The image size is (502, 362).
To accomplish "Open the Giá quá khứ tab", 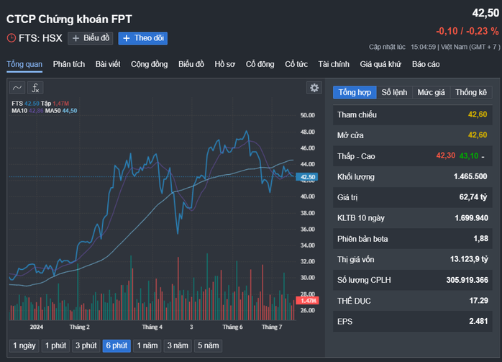I will click(x=380, y=64).
